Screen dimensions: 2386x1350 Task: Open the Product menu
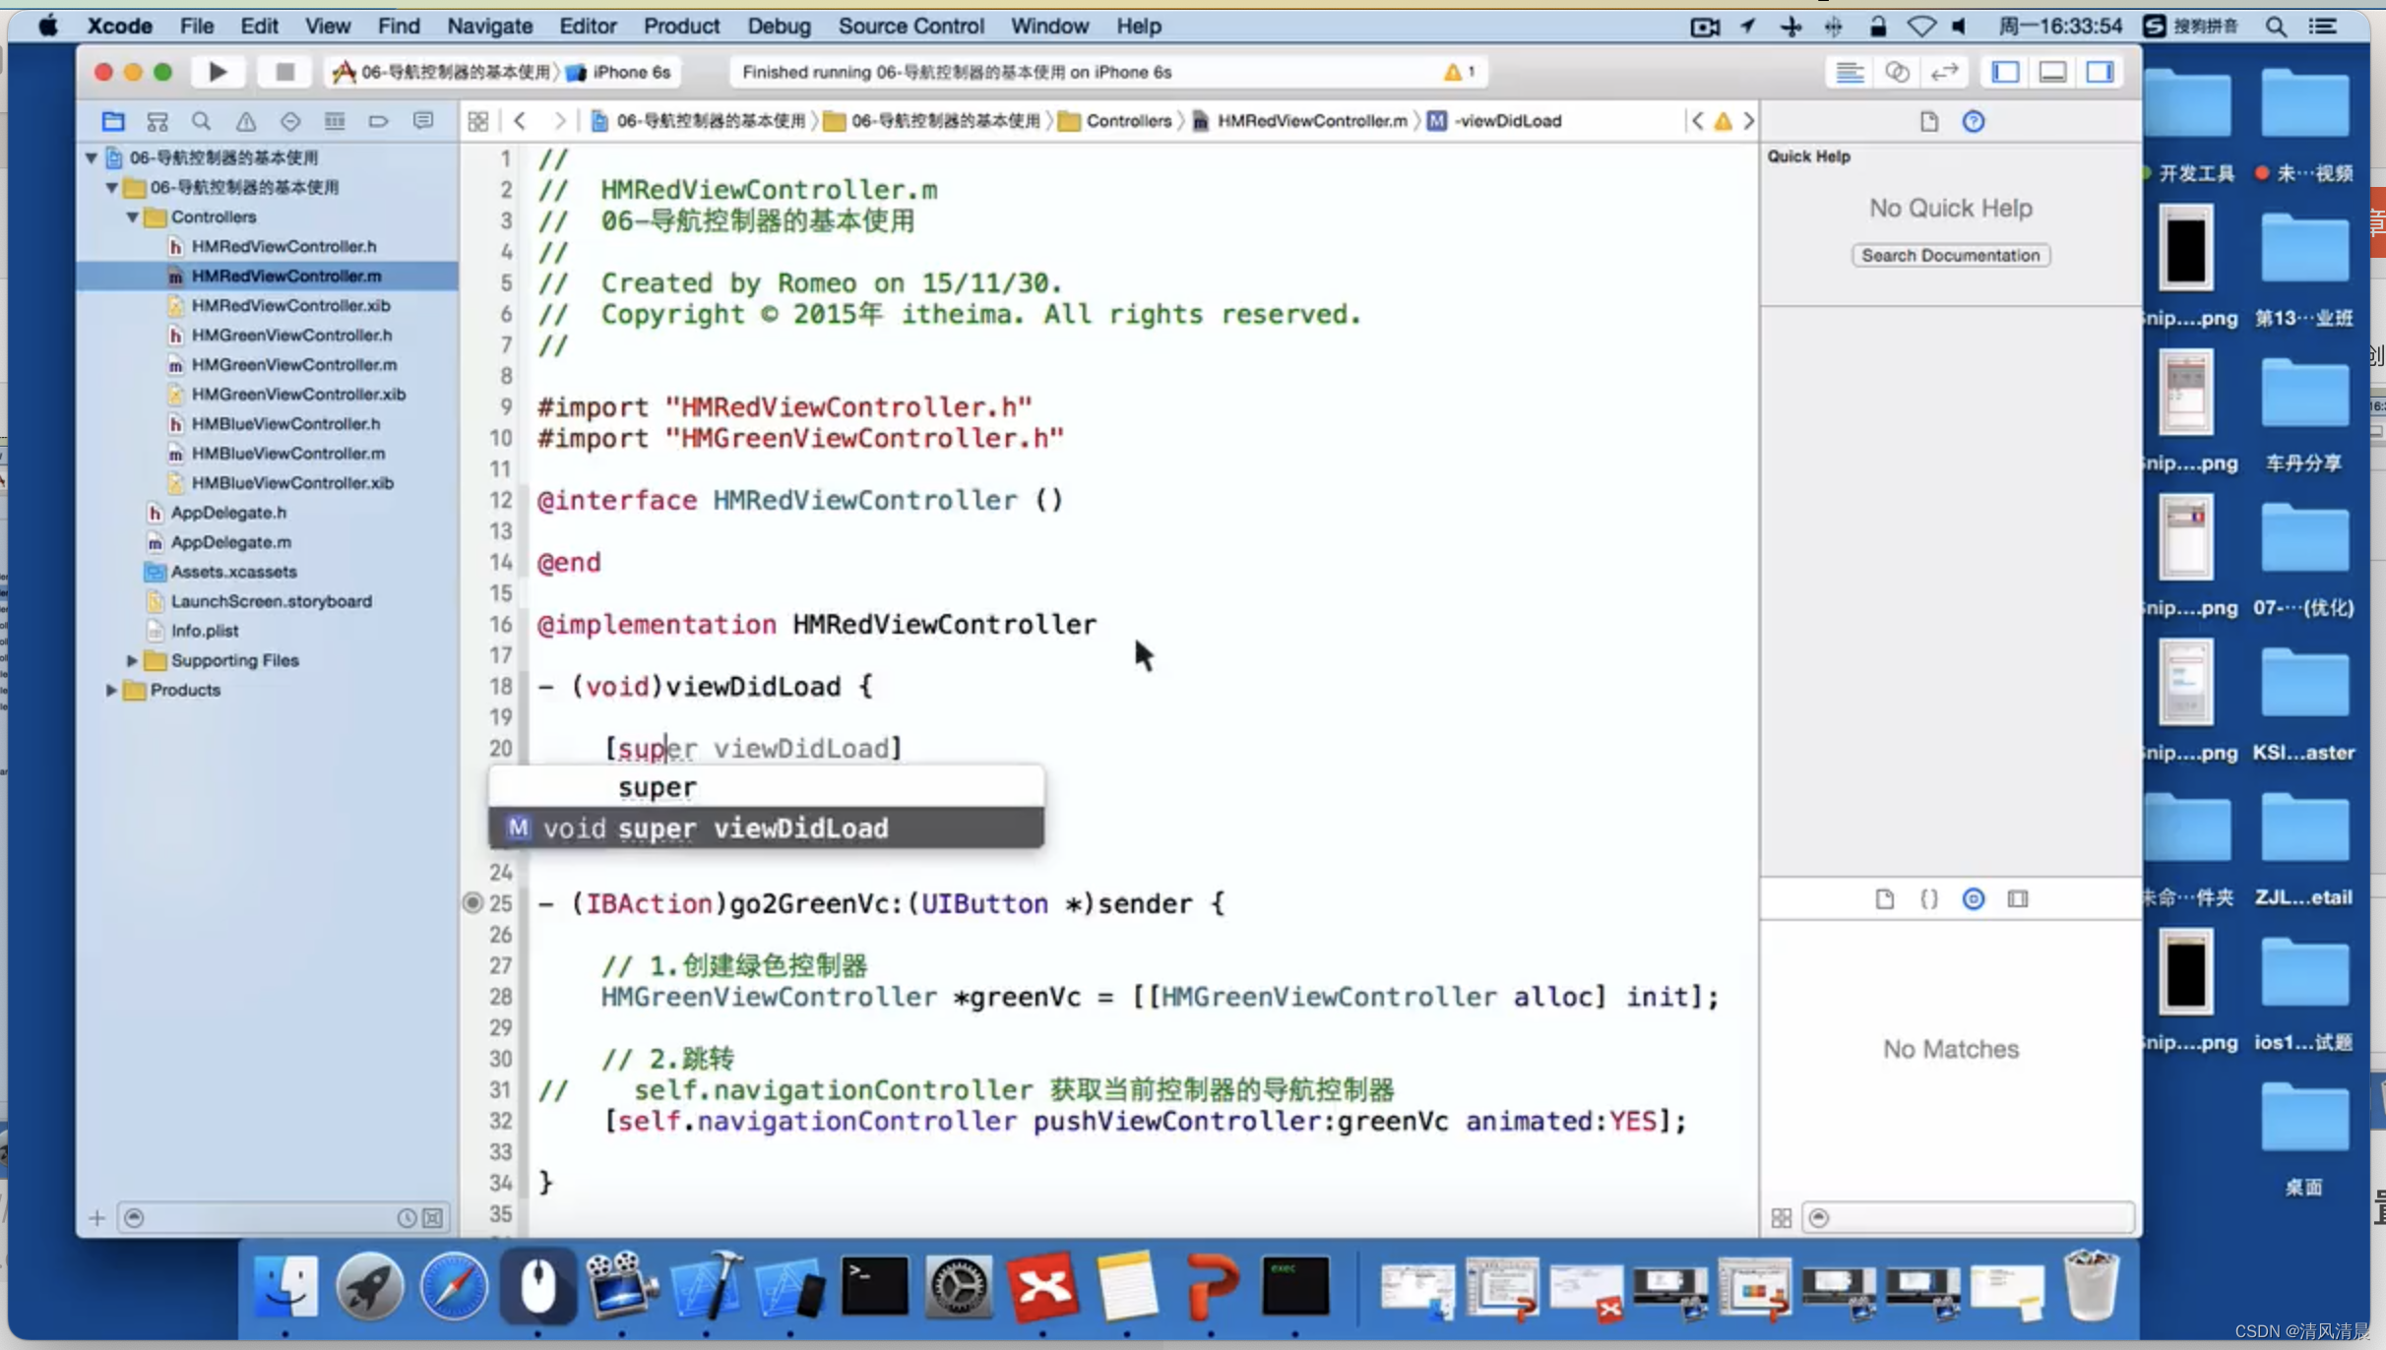point(681,26)
